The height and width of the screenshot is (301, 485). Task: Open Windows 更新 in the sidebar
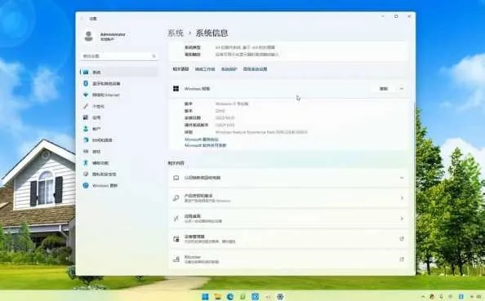(119, 185)
